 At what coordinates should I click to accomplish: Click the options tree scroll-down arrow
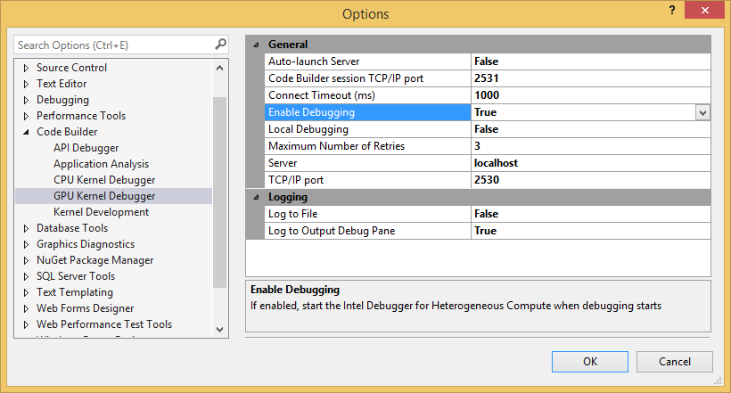tap(221, 330)
